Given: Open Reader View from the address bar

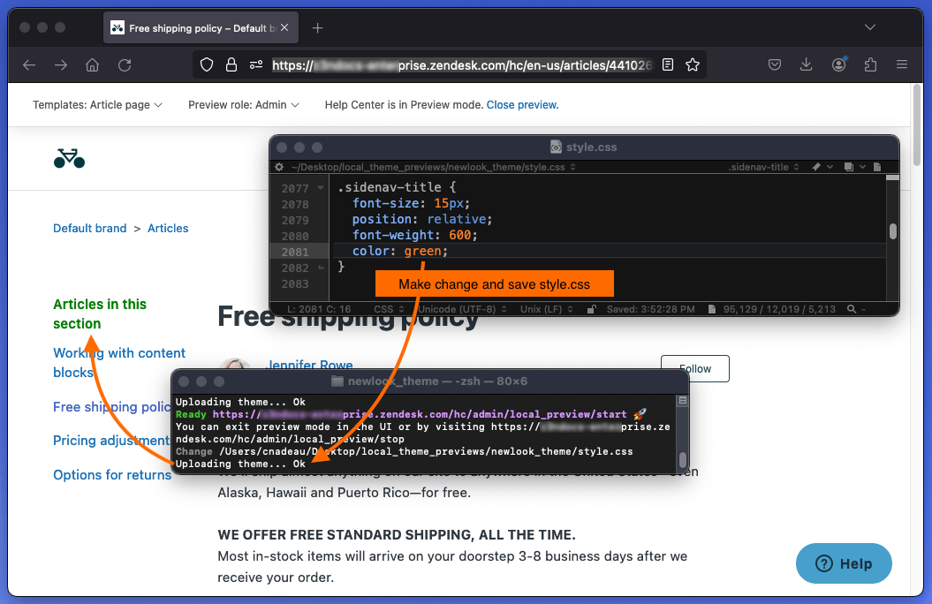Looking at the screenshot, I should [667, 64].
